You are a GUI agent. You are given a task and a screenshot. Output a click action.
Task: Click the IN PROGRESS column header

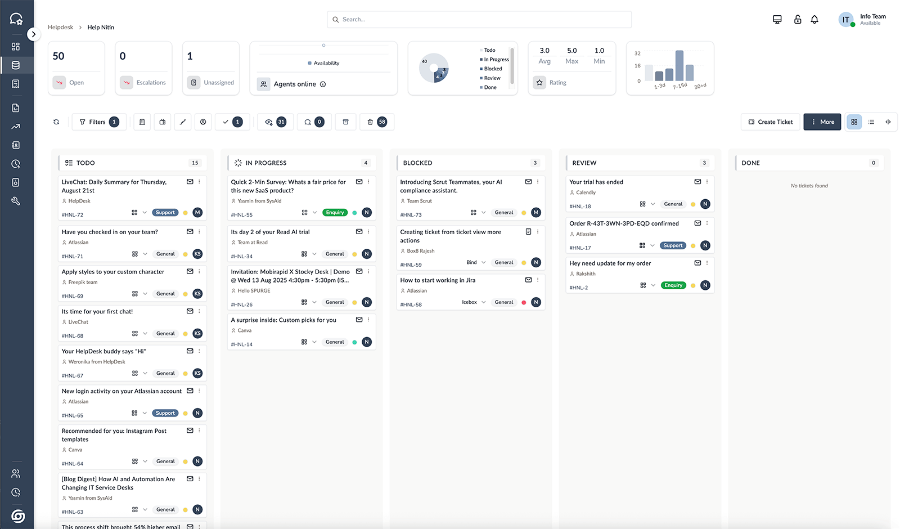[x=301, y=163]
